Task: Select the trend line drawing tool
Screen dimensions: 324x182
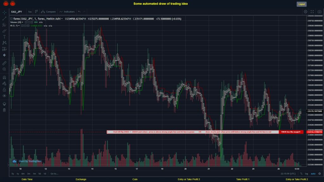Action: (4, 19)
